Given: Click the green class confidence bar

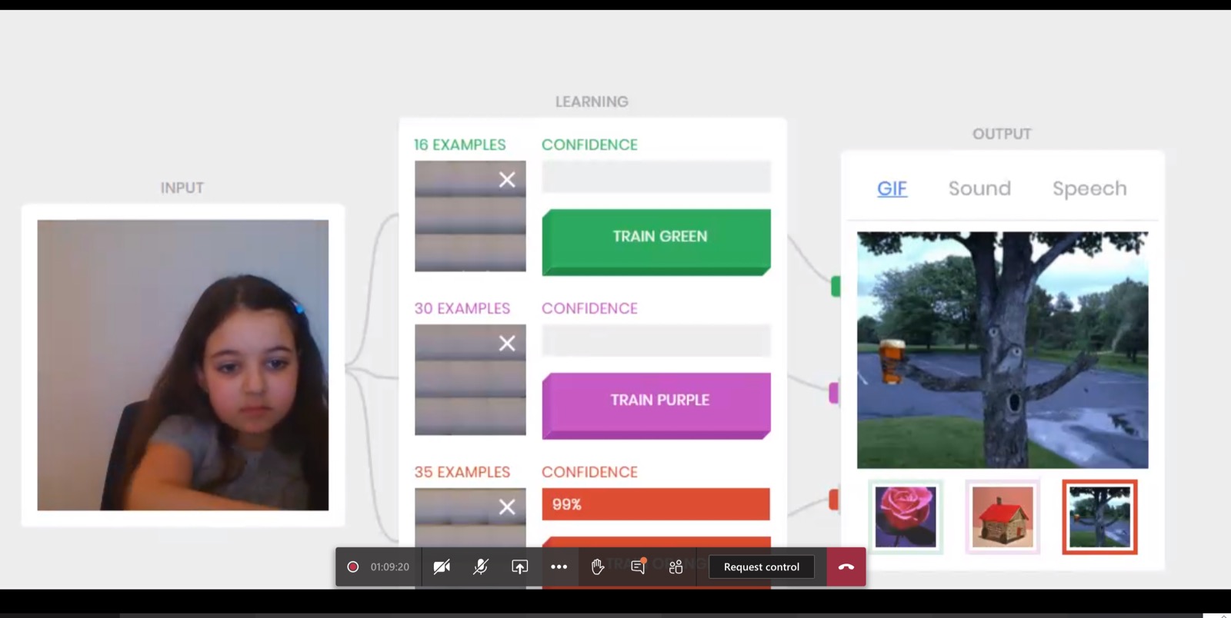Looking at the screenshot, I should click(656, 177).
